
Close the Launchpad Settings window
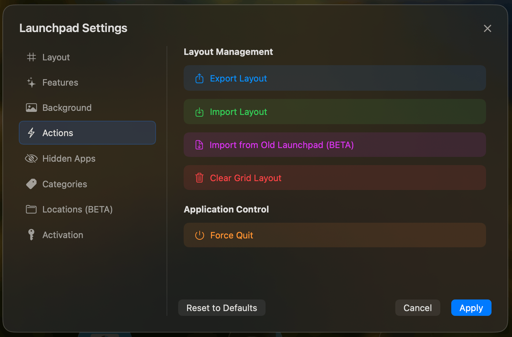pos(487,28)
